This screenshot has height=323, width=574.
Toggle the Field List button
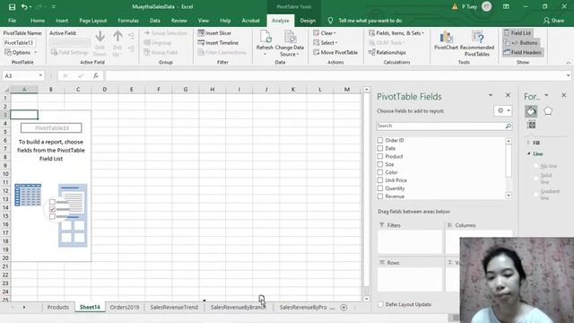[x=517, y=33]
